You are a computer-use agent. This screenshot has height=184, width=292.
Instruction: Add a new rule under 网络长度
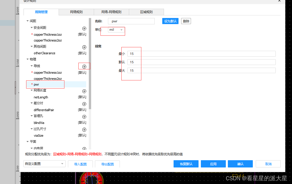tap(84, 91)
